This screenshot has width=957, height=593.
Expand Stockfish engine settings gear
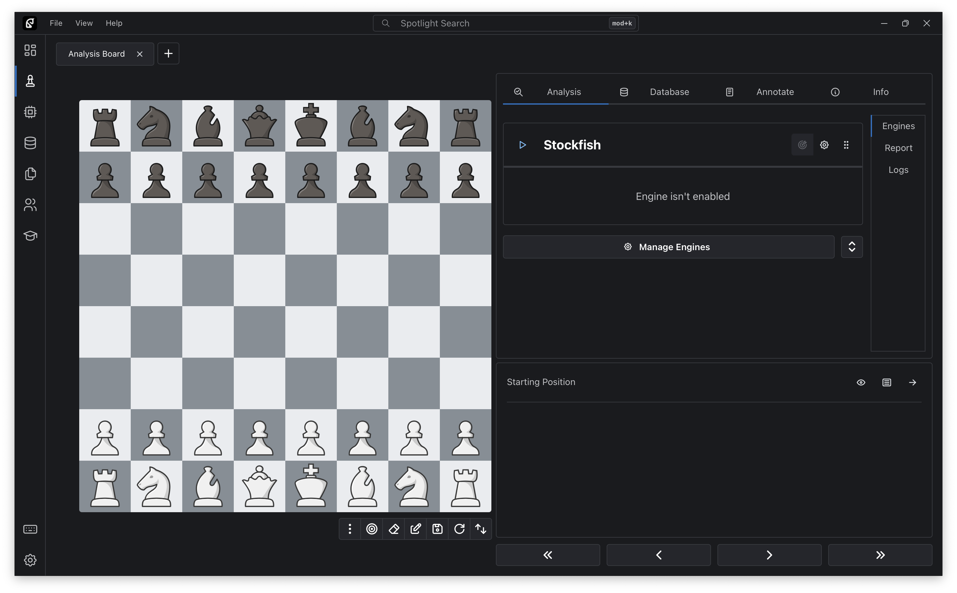824,145
